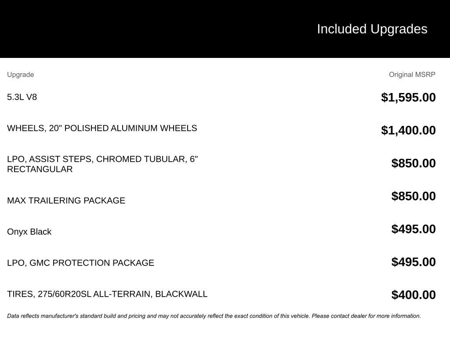
Task: Click the $400.00 tires price
Action: (x=413, y=295)
